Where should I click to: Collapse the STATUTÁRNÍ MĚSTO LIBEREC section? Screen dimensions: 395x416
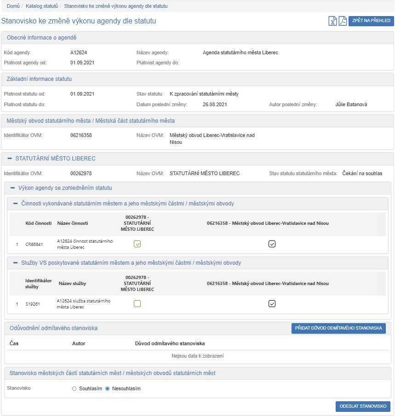point(10,159)
